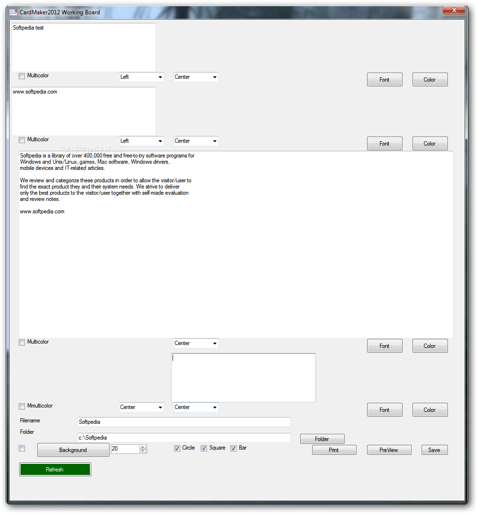
Task: Decrease the value 20 with down arrow
Action: tap(143, 451)
